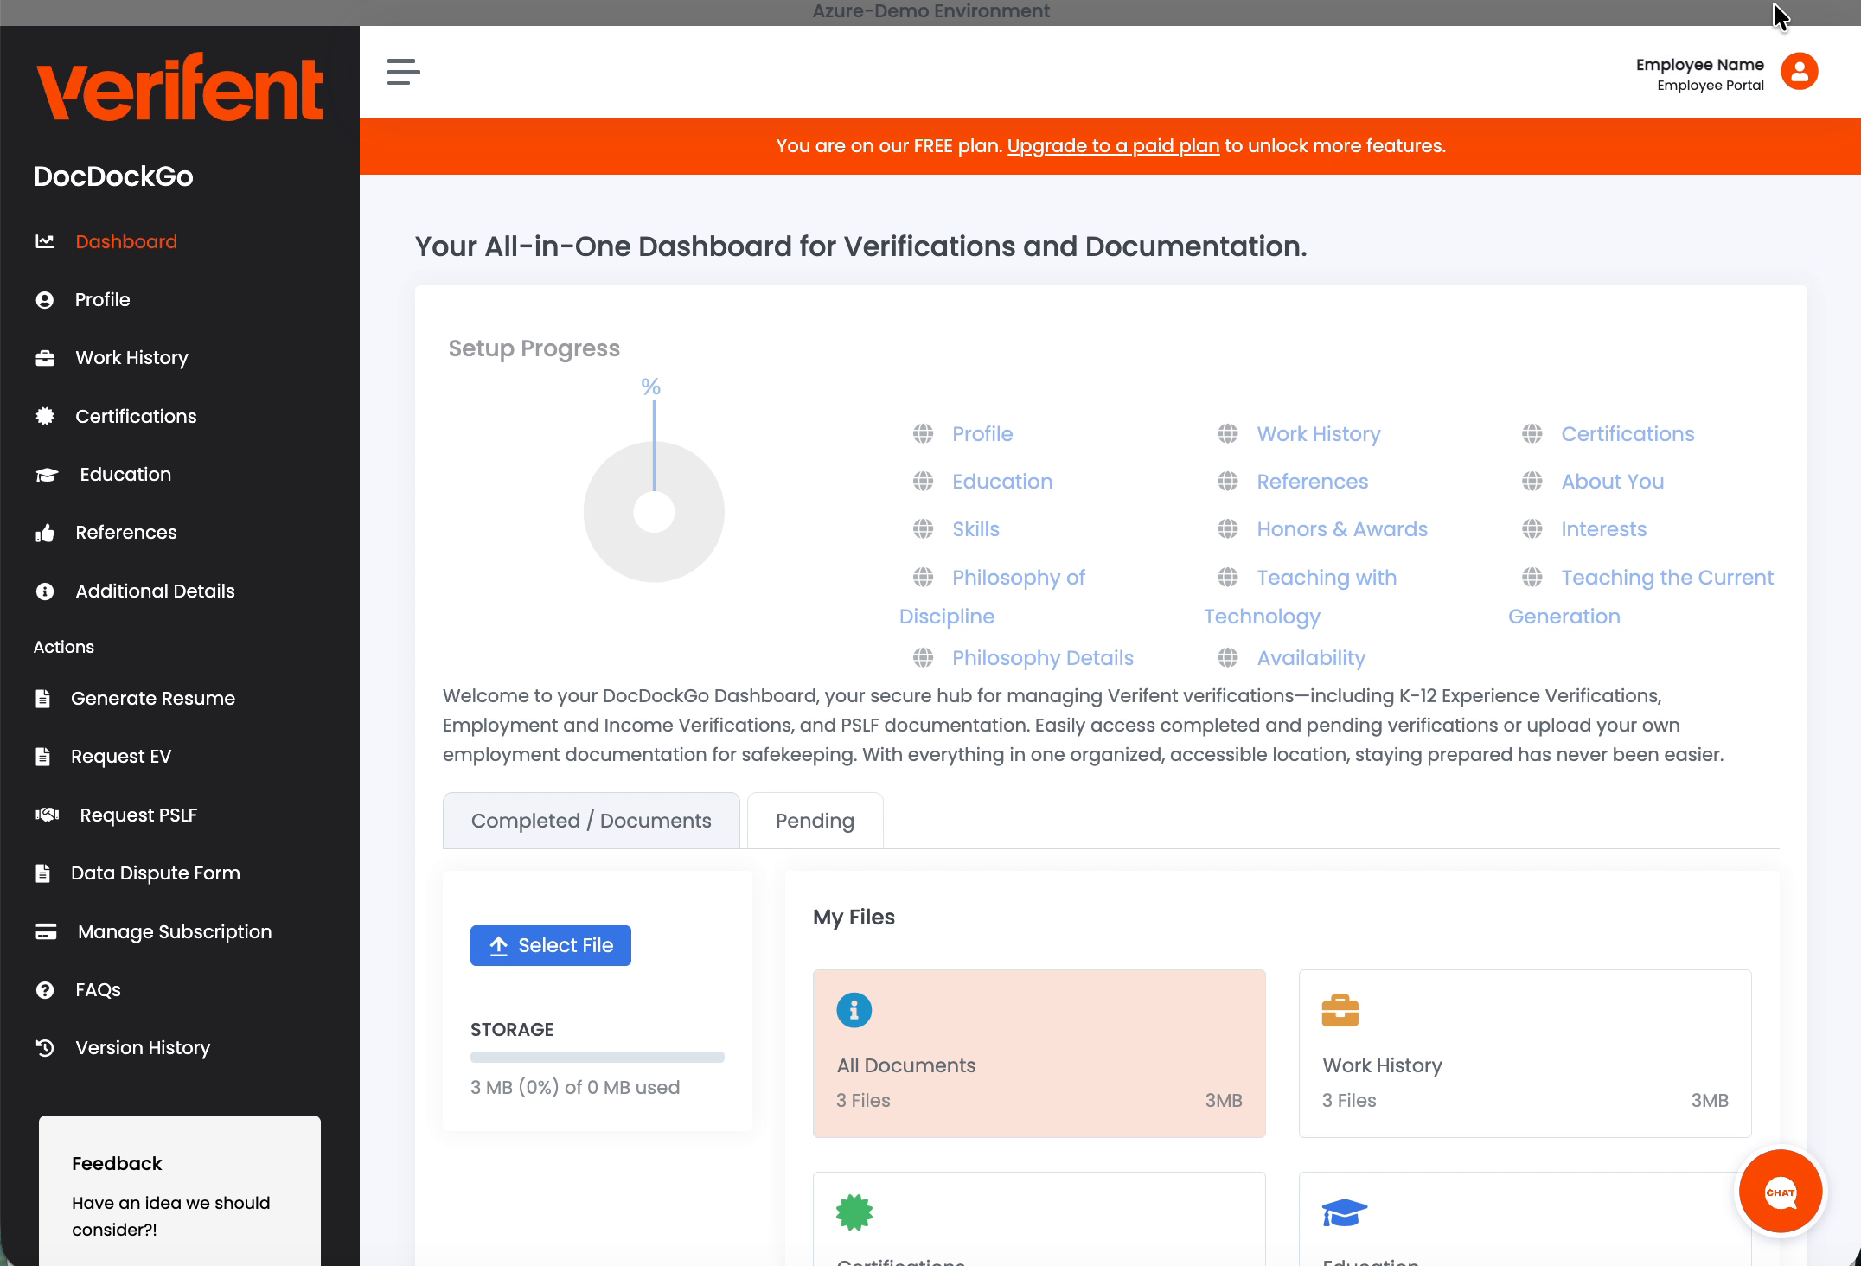Select the Completed / Documents tab
Image resolution: width=1861 pixels, height=1266 pixels.
[x=591, y=820]
